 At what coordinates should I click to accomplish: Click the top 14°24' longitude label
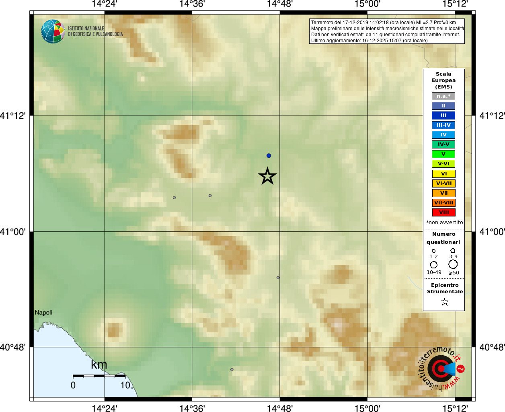point(105,4)
